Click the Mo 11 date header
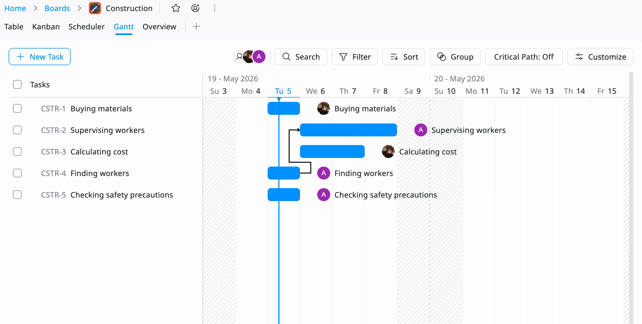The width and height of the screenshot is (642, 324). [x=477, y=91]
